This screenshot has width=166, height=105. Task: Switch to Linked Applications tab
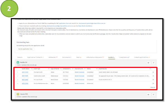click(x=142, y=57)
